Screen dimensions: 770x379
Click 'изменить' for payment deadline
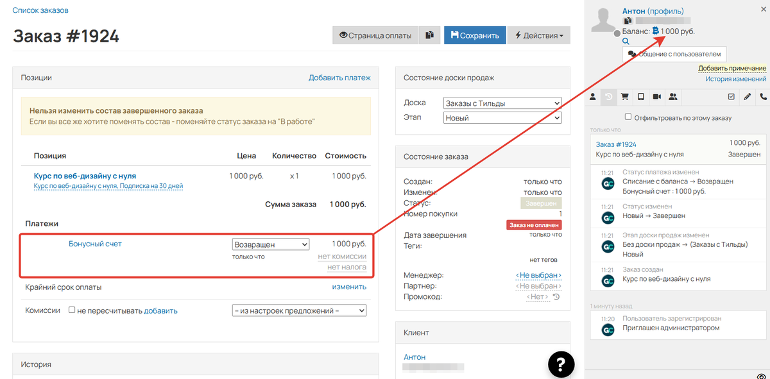[x=349, y=287]
